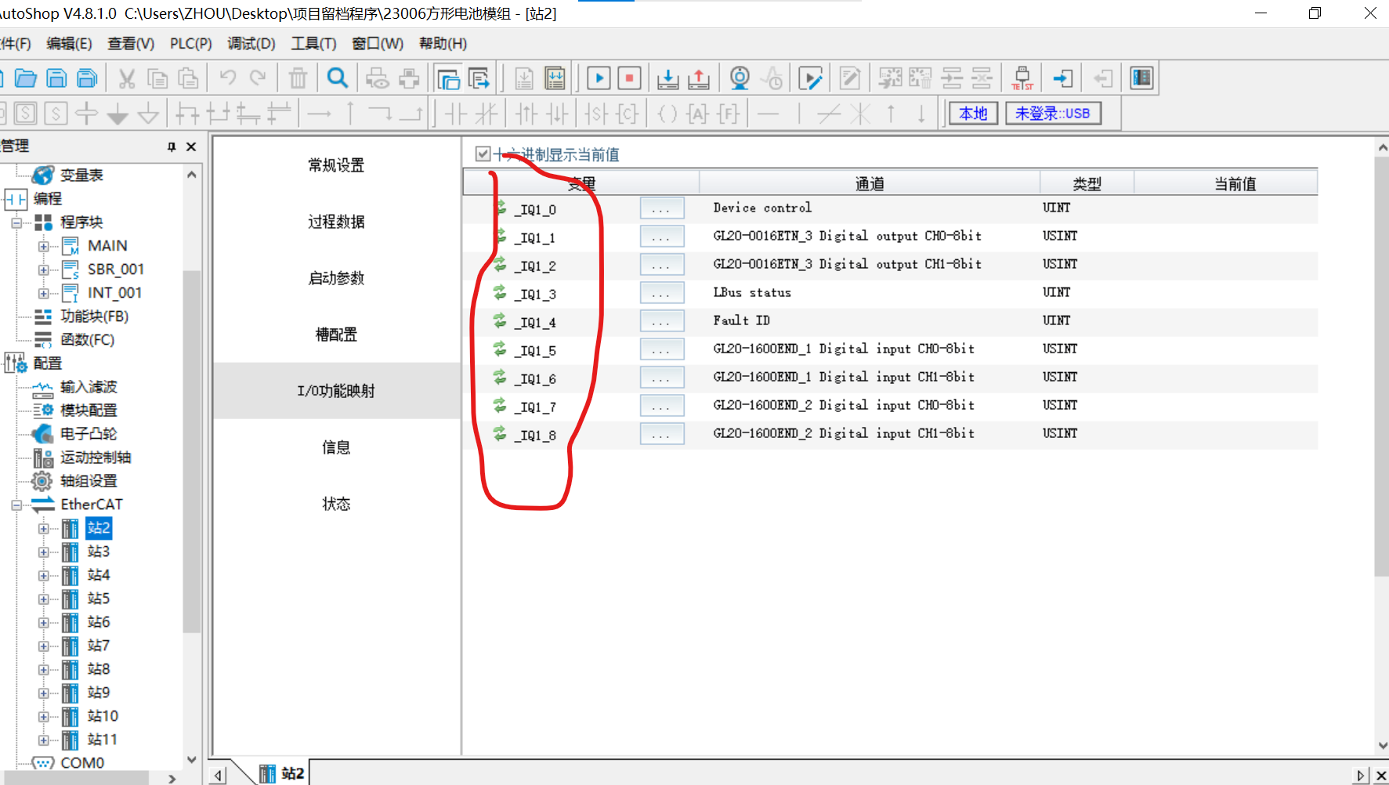Toggle hexadecimal display current value checkbox

click(483, 154)
